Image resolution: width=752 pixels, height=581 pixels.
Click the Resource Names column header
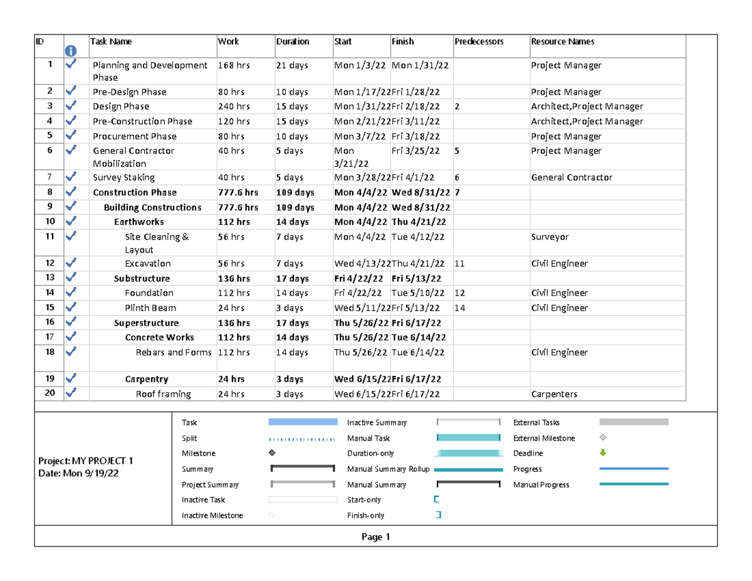[x=563, y=41]
